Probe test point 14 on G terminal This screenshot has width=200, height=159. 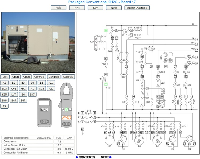(197, 39)
